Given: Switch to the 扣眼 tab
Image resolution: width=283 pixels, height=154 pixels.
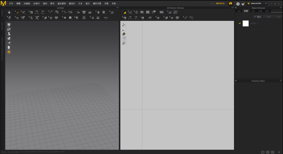Looking at the screenshot, I should 260,11.
